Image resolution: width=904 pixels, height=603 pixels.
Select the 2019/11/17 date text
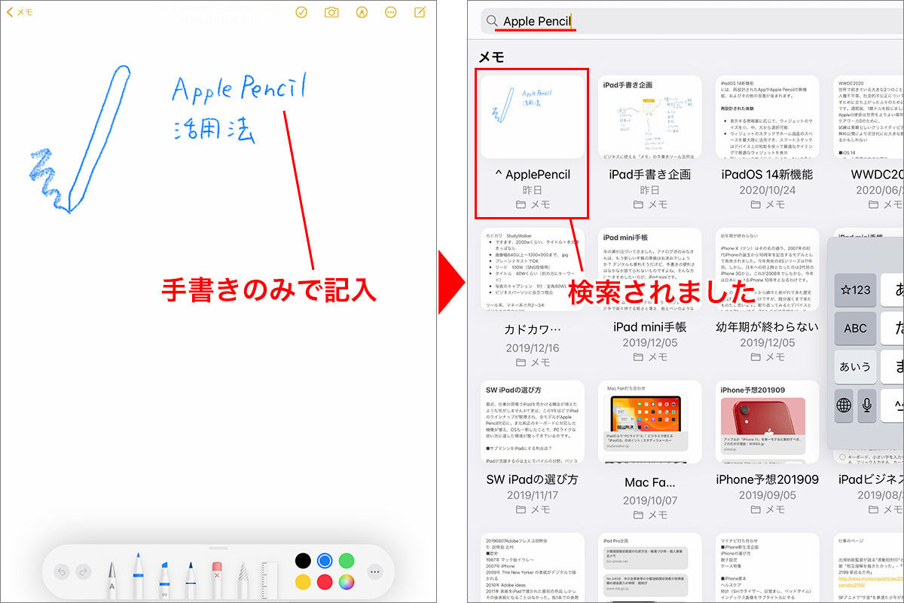(x=533, y=495)
